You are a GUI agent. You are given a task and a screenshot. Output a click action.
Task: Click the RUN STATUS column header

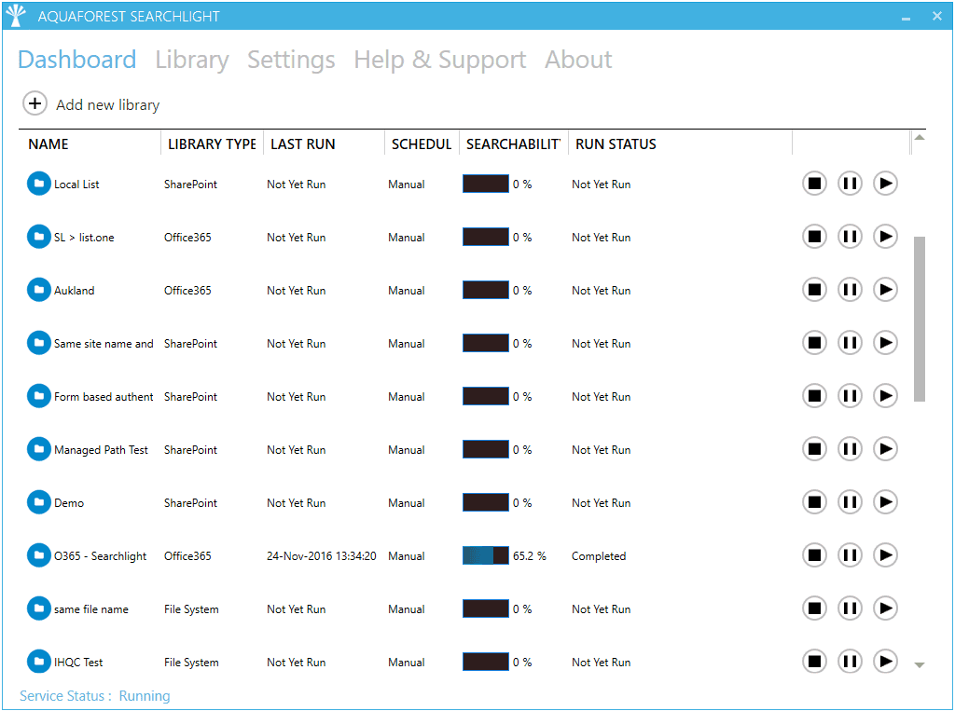point(616,144)
